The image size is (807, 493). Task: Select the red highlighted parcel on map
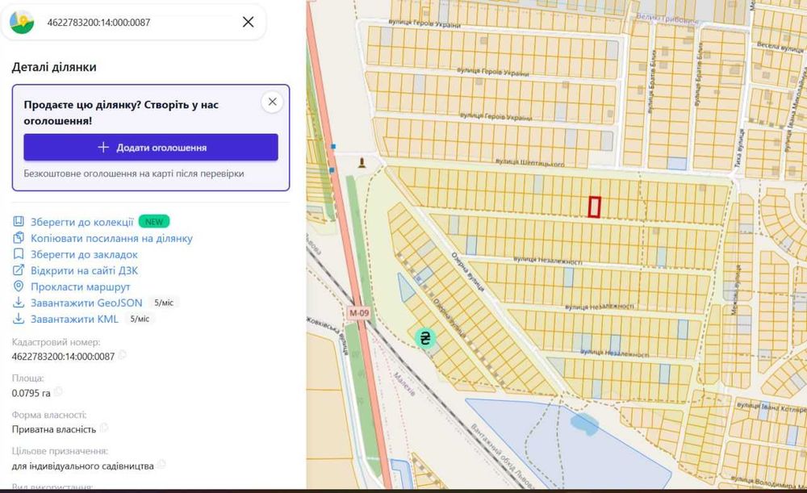click(595, 207)
